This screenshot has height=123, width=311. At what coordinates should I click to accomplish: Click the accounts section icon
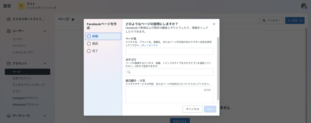9,63
